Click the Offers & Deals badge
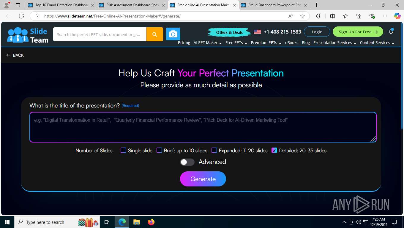 pyautogui.click(x=229, y=32)
